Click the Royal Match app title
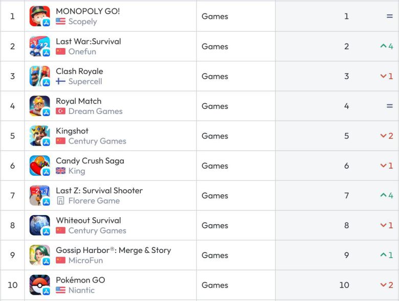 tap(78, 101)
